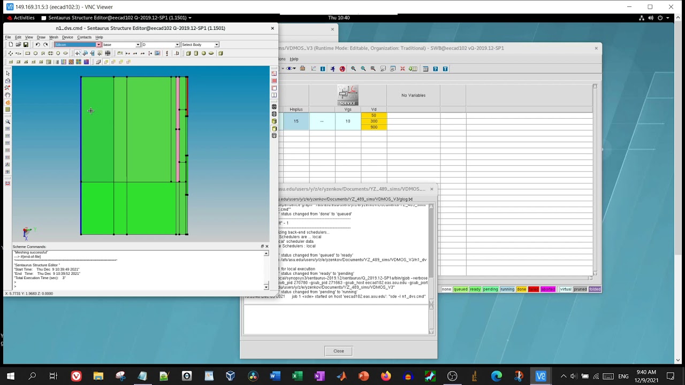The height and width of the screenshot is (385, 685).
Task: Open the Edit menu
Action: (x=18, y=37)
